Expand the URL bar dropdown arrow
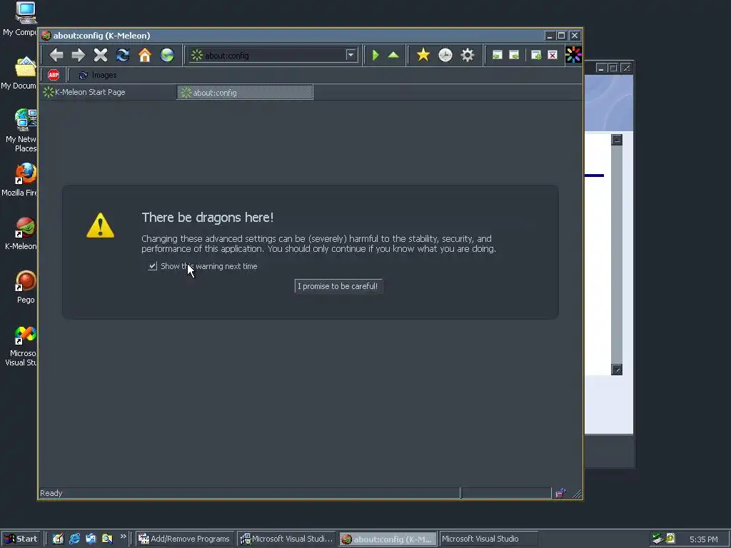Image resolution: width=731 pixels, height=548 pixels. pyautogui.click(x=351, y=55)
